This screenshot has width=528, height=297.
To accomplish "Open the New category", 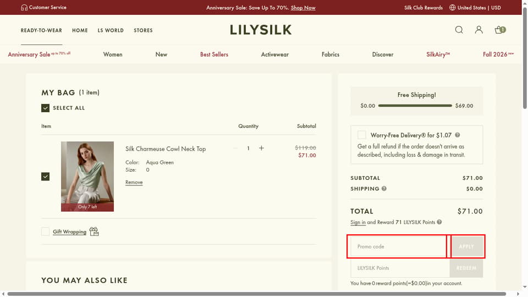I will pyautogui.click(x=161, y=54).
